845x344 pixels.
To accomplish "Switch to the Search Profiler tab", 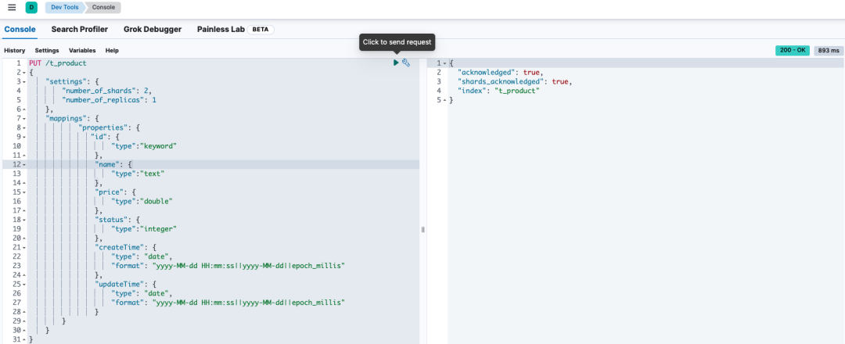I will click(80, 30).
